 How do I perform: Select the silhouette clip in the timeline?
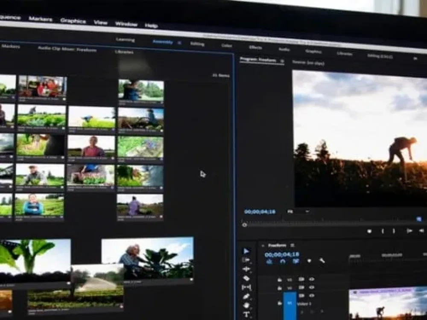(388, 304)
